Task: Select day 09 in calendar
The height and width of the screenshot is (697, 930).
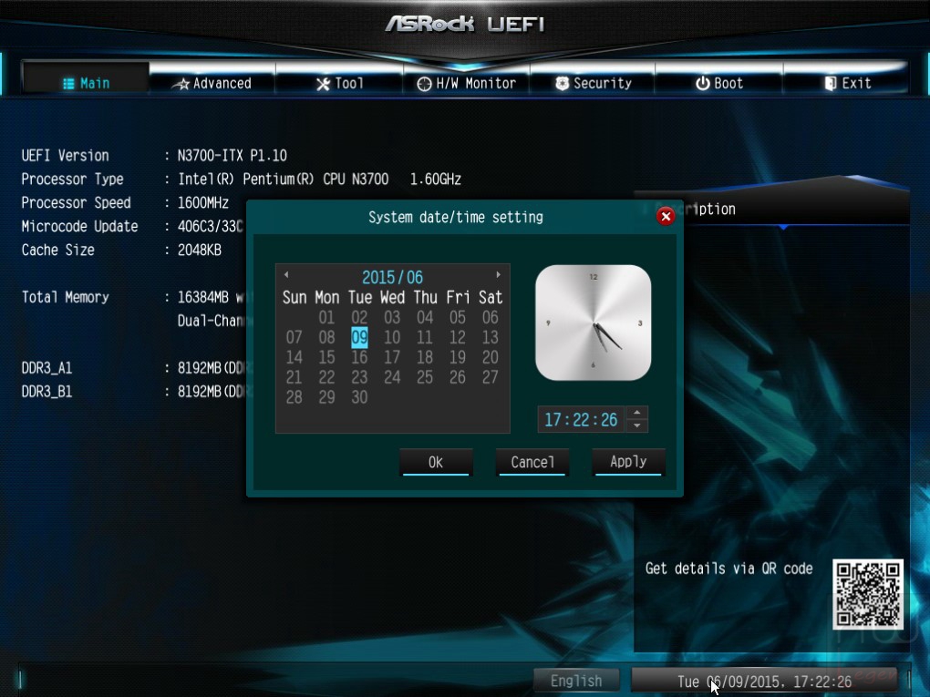Action: pyautogui.click(x=359, y=337)
